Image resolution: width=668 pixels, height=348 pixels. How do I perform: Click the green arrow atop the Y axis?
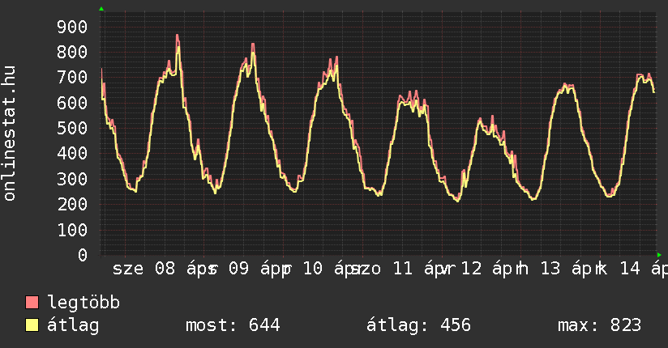coord(101,9)
